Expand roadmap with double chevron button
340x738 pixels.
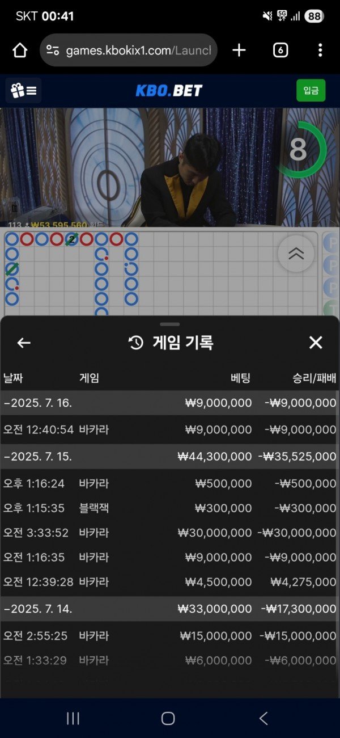296,254
